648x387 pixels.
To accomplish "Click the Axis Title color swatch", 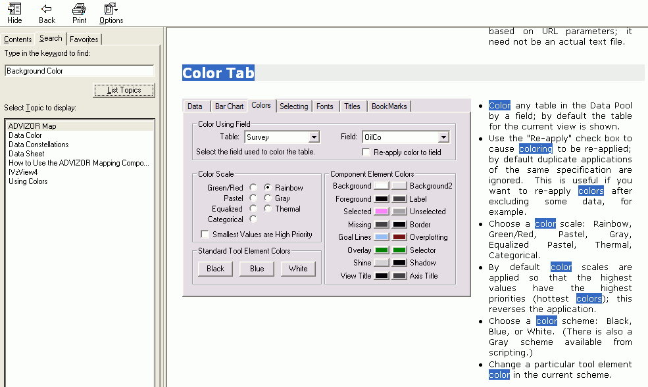I will (399, 275).
